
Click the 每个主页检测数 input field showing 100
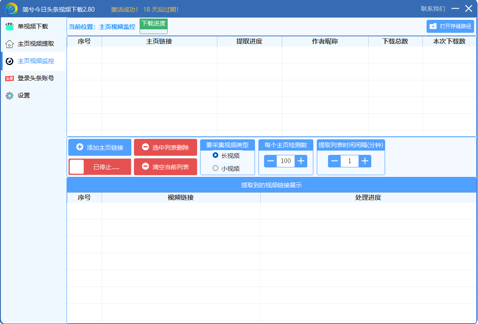tap(286, 161)
